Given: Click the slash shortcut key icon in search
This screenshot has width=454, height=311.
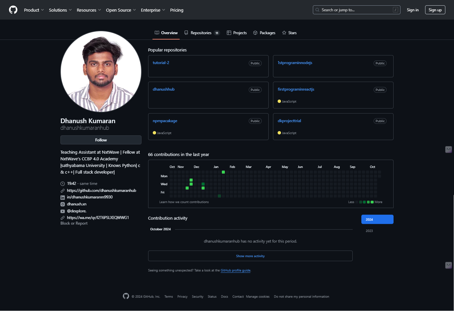Looking at the screenshot, I should coord(395,10).
